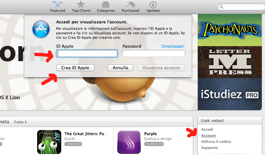Click the search magnifier icon
The width and height of the screenshot is (265, 155).
[221, 7]
